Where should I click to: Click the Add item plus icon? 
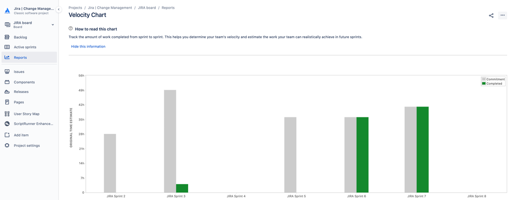[7, 135]
